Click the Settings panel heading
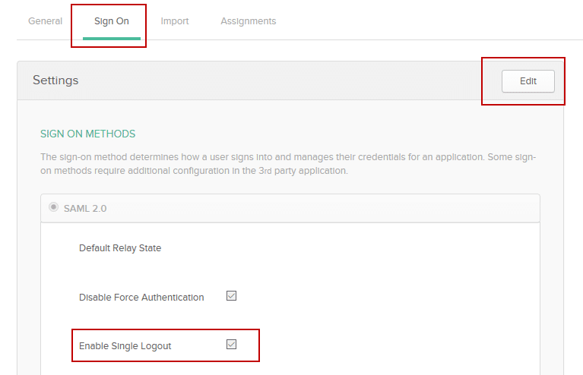 pyautogui.click(x=55, y=80)
